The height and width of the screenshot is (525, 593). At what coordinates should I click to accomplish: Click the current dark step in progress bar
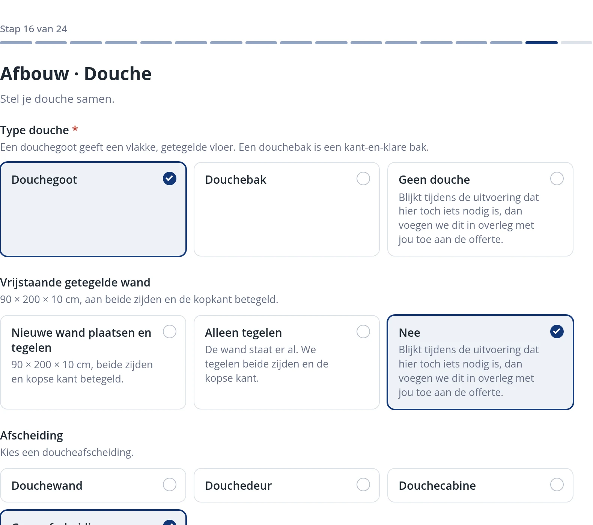pyautogui.click(x=541, y=43)
